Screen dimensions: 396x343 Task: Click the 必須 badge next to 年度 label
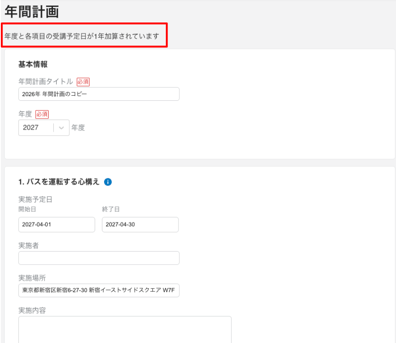tap(42, 114)
